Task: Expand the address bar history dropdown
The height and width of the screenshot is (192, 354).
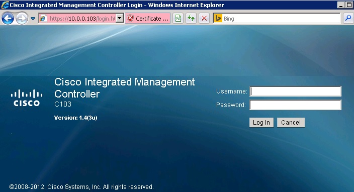Action: tap(120, 18)
